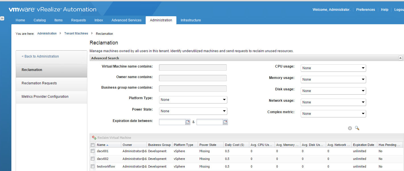Click the Owner name contains field
Screen dimensions: 404x171
pos(193,78)
